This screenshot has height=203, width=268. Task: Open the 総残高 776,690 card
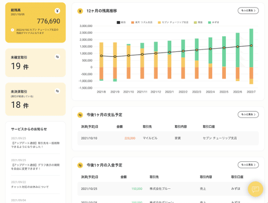(36, 23)
